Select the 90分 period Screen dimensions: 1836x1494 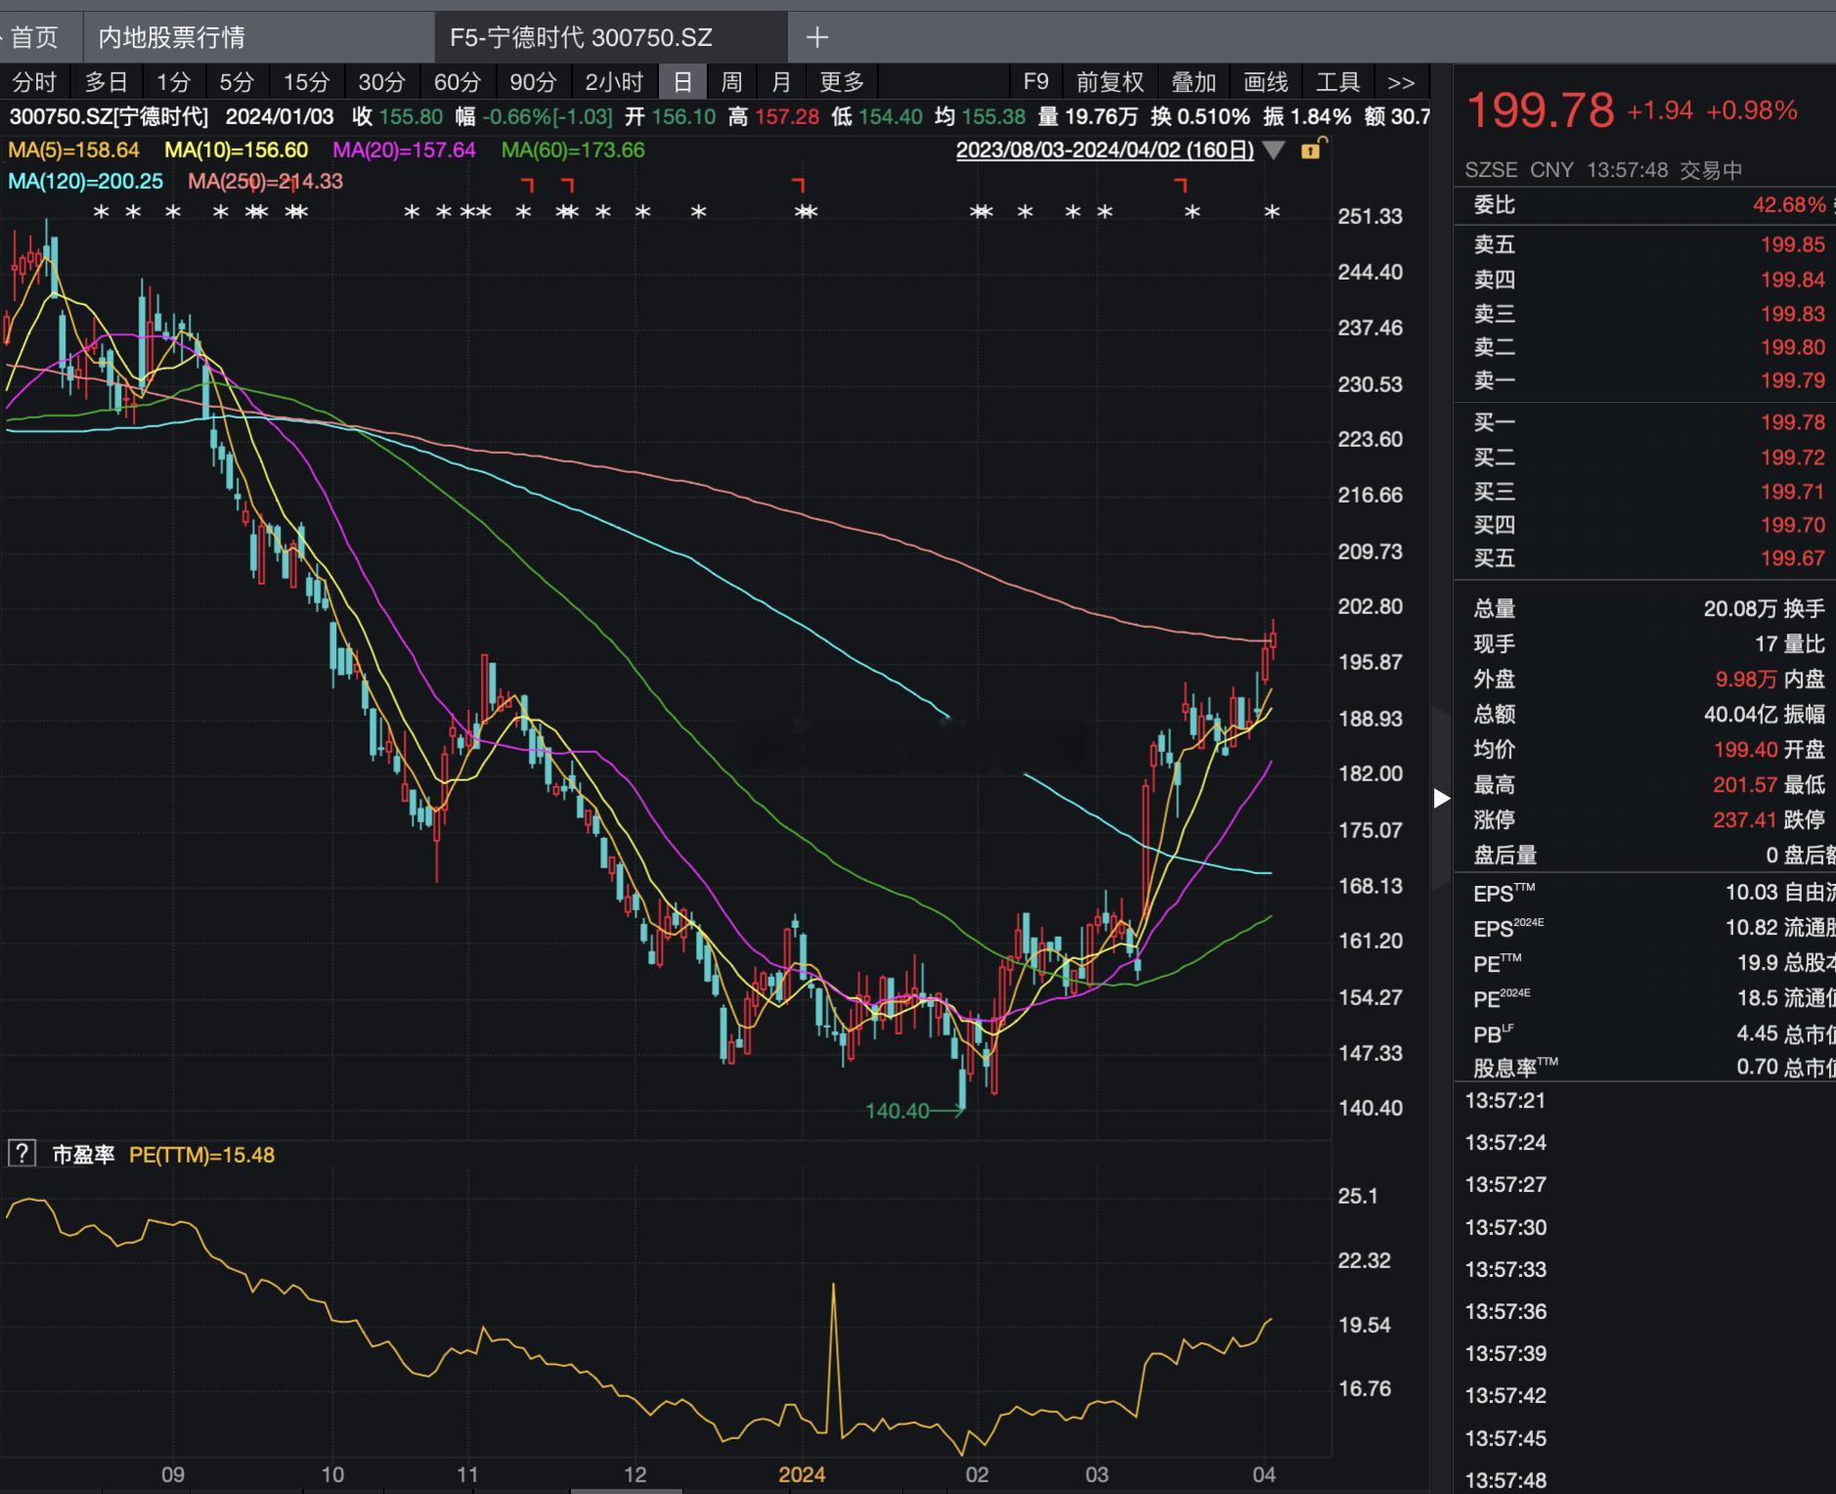[x=533, y=83]
